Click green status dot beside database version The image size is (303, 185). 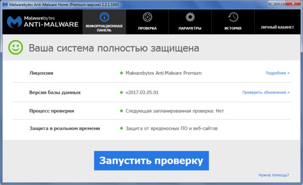pos(121,92)
